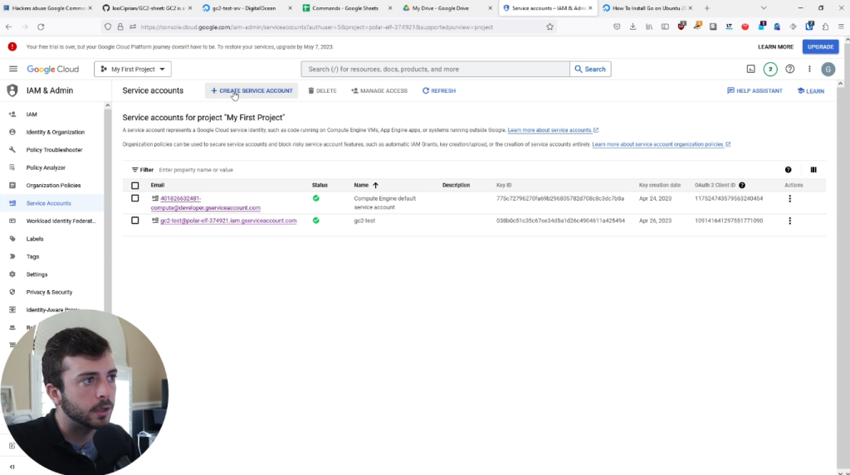Open the site padlock information icon
The height and width of the screenshot is (475, 850).
tap(120, 27)
